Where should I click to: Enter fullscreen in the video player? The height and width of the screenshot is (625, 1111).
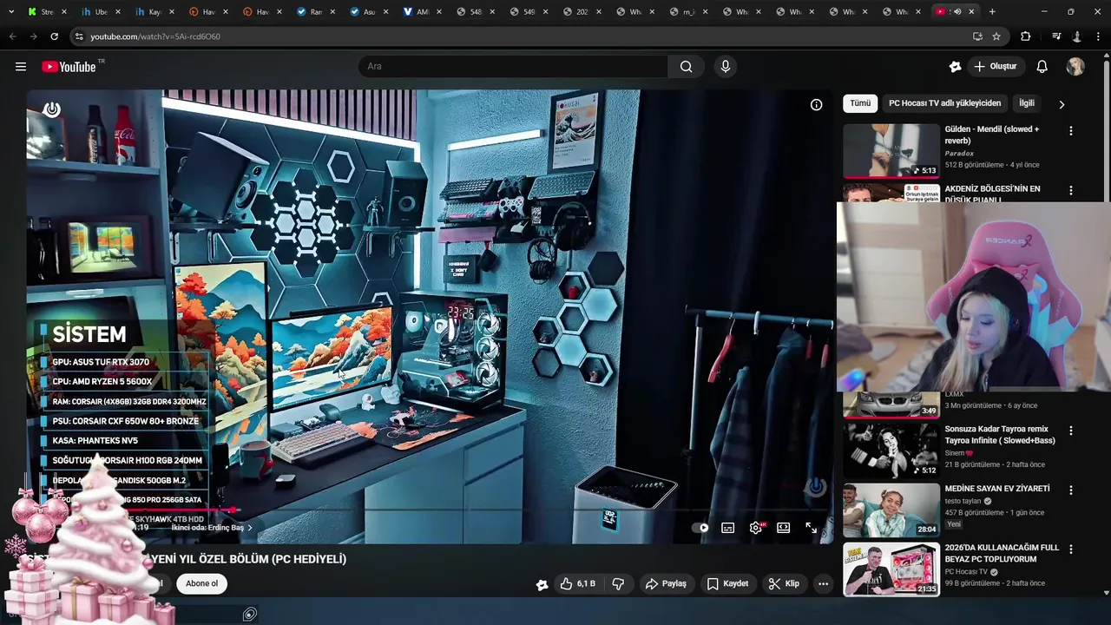(811, 528)
